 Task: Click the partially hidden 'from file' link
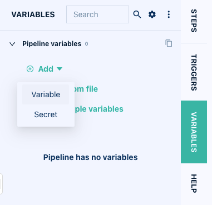tap(86, 89)
